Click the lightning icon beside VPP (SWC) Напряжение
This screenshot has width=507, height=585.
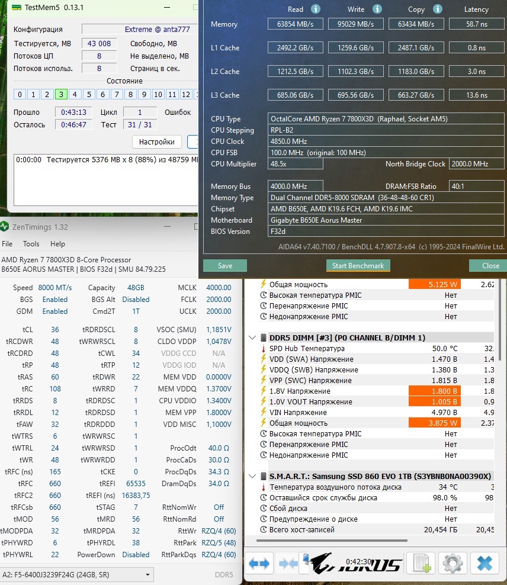264,380
